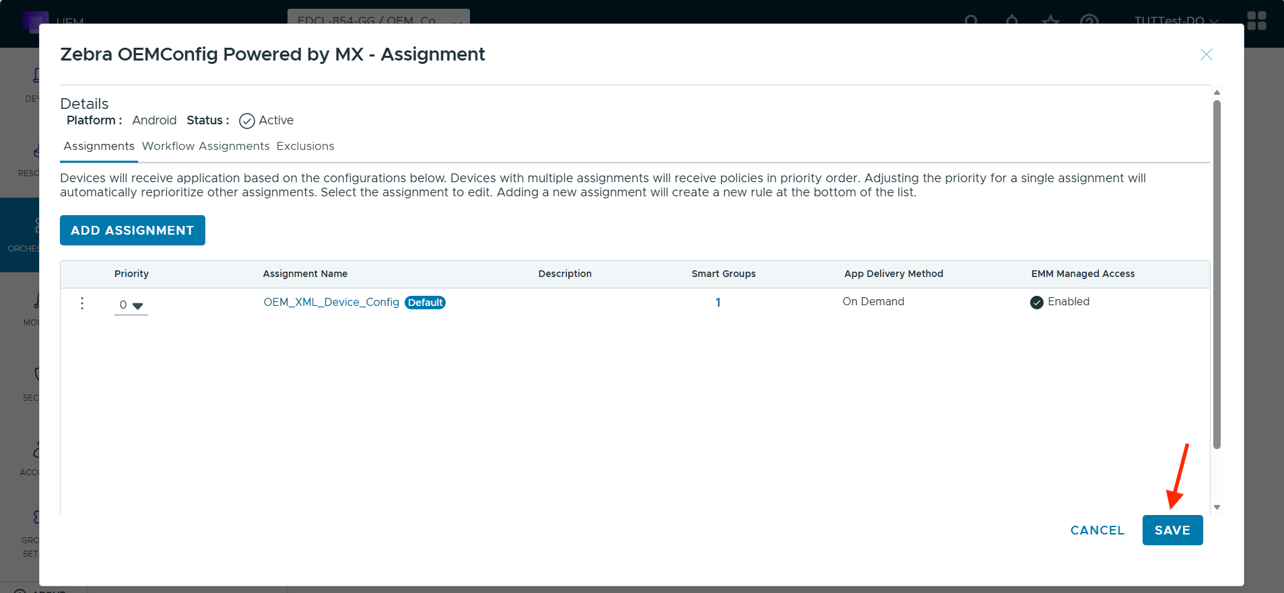
Task: Click the scrollbar down arrow
Action: [1217, 508]
